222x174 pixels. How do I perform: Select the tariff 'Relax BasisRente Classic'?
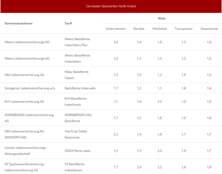(77, 75)
